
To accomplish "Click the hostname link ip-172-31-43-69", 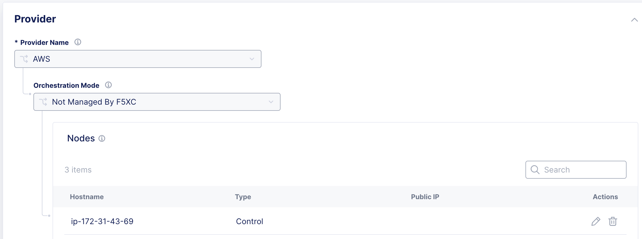I will [x=103, y=221].
